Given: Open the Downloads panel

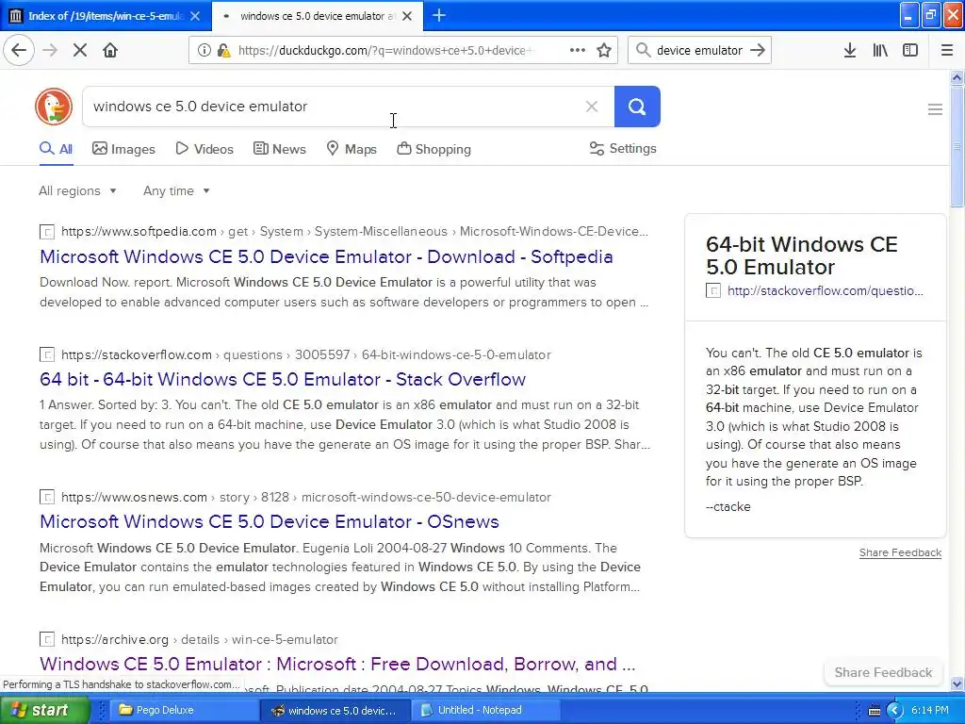Looking at the screenshot, I should pyautogui.click(x=850, y=50).
